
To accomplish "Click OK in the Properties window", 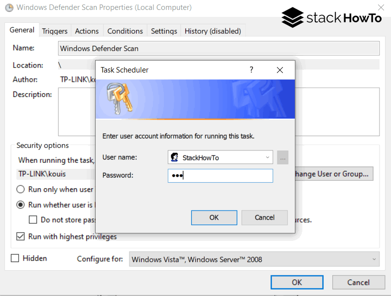I will coord(297,282).
